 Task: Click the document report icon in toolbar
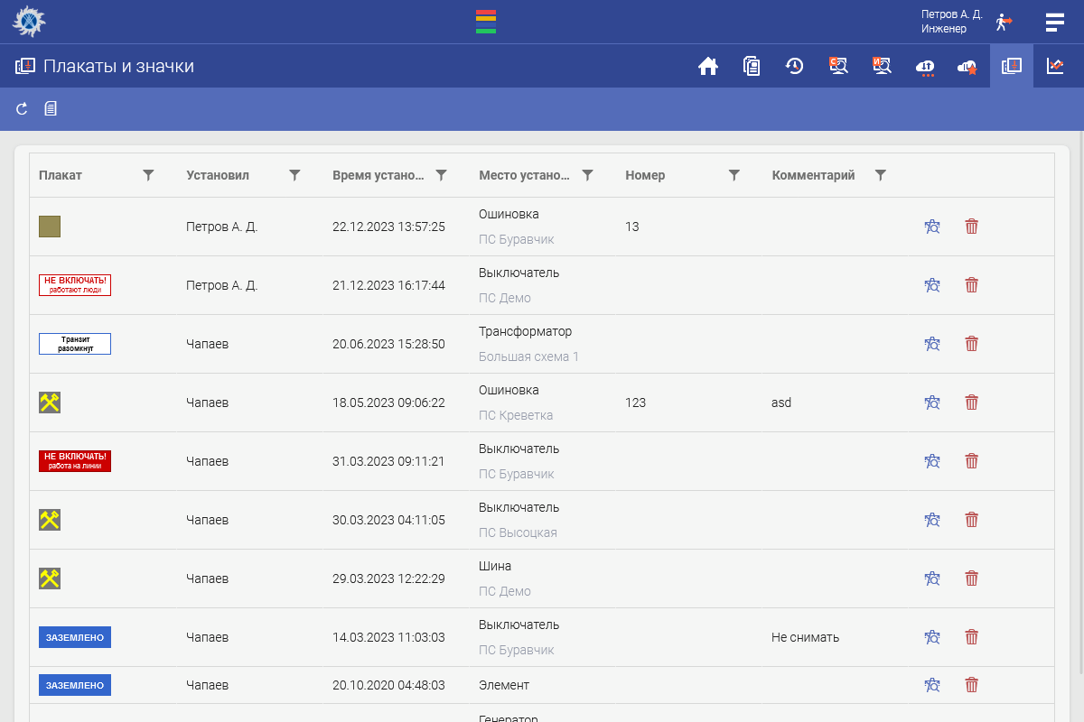(51, 109)
